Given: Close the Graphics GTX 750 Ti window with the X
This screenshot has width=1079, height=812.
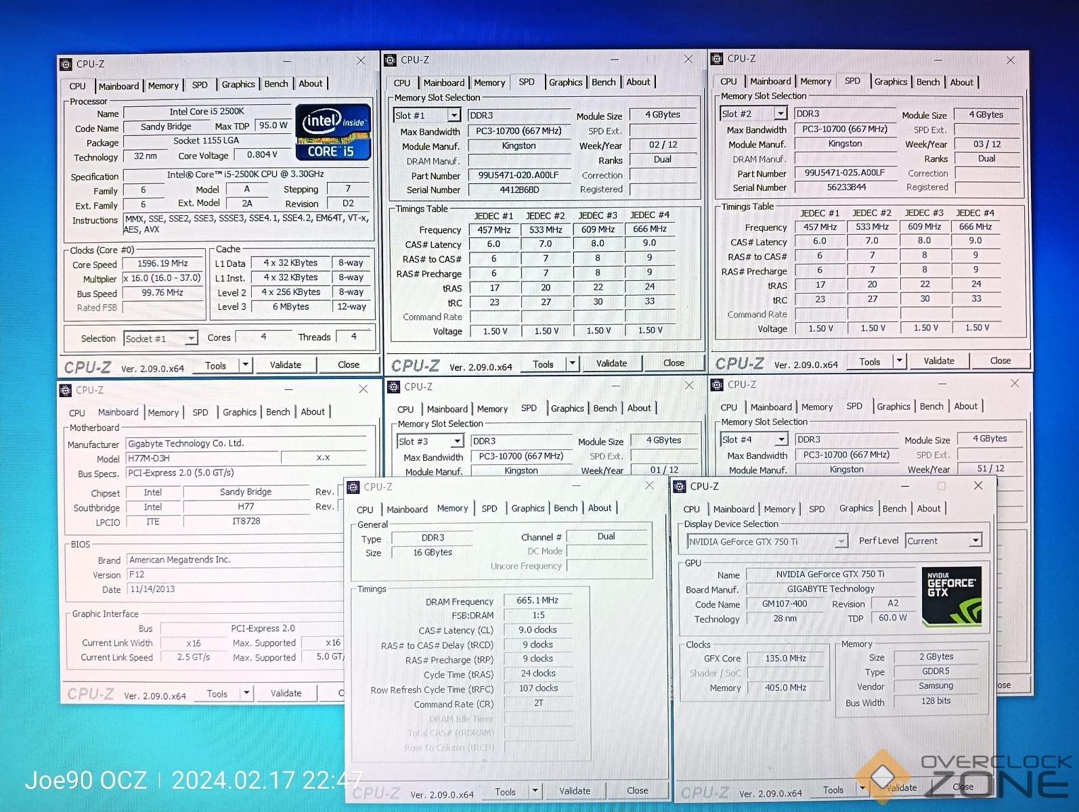Looking at the screenshot, I should (977, 486).
